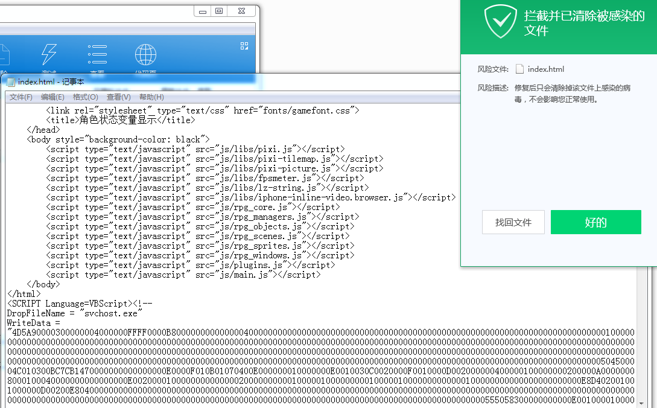Viewport: 657px width, 408px height.
Task: Click the js/rpg_windows.js script line
Action: (x=200, y=255)
